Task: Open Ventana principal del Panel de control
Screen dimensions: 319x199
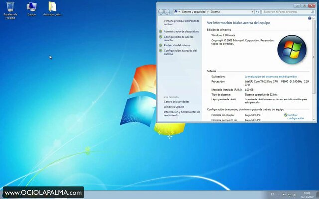Action: coord(181,22)
